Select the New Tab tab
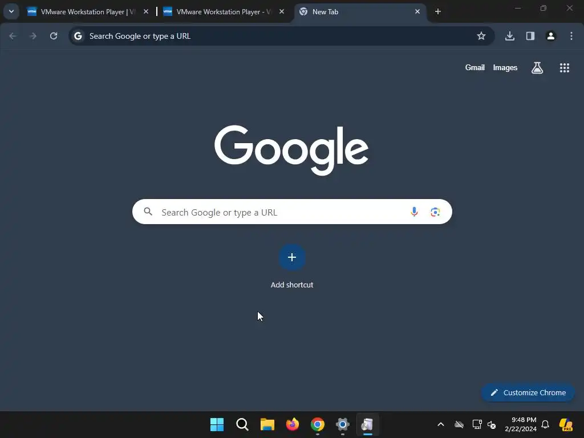This screenshot has height=438, width=584. click(x=360, y=12)
